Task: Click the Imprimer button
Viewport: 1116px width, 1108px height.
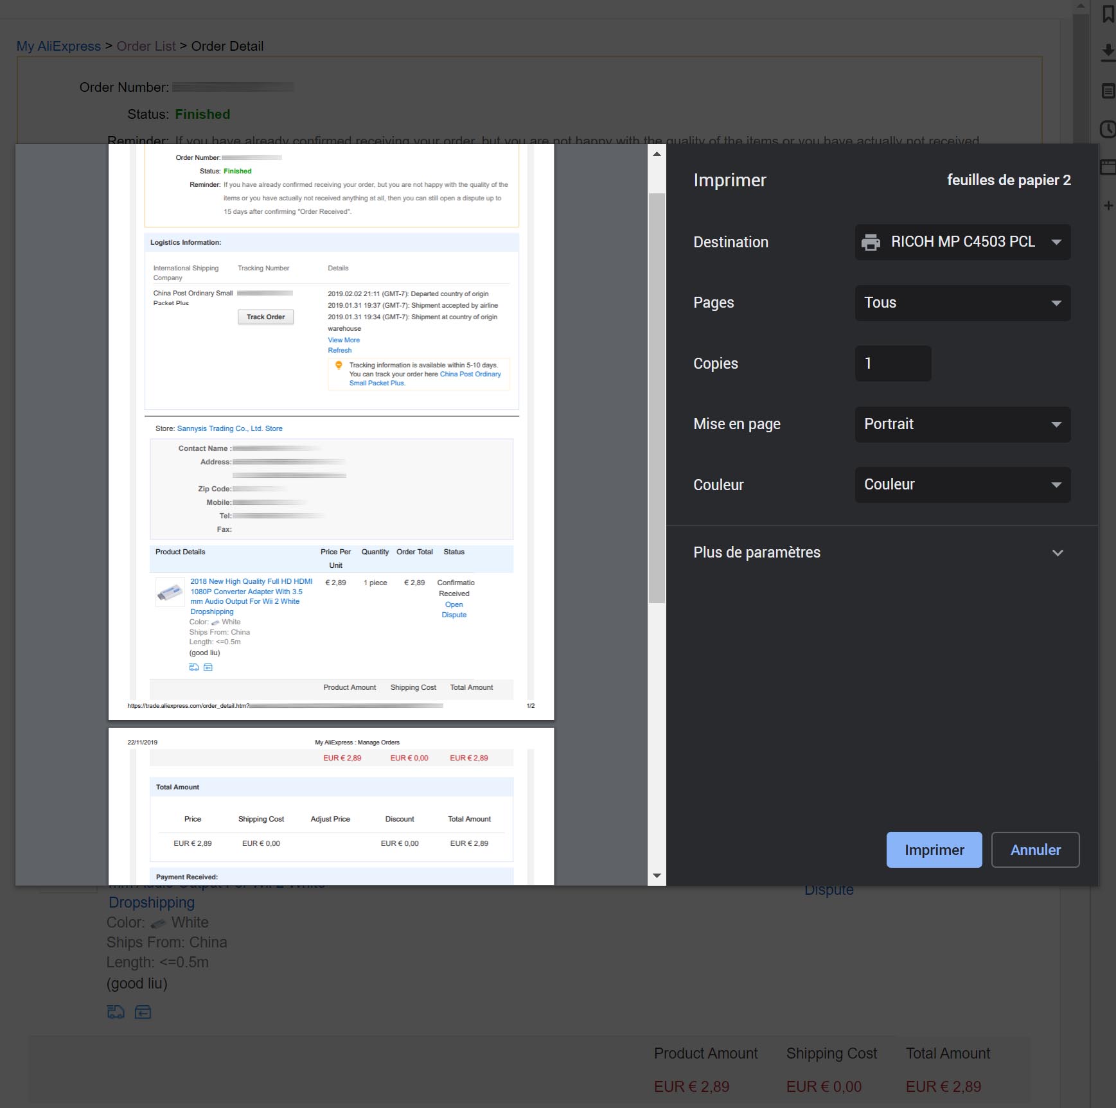Action: coord(934,849)
